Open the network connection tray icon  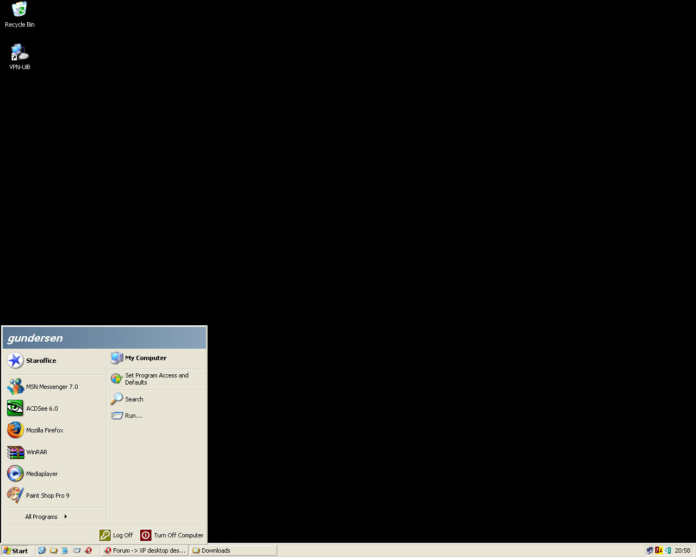pos(650,550)
